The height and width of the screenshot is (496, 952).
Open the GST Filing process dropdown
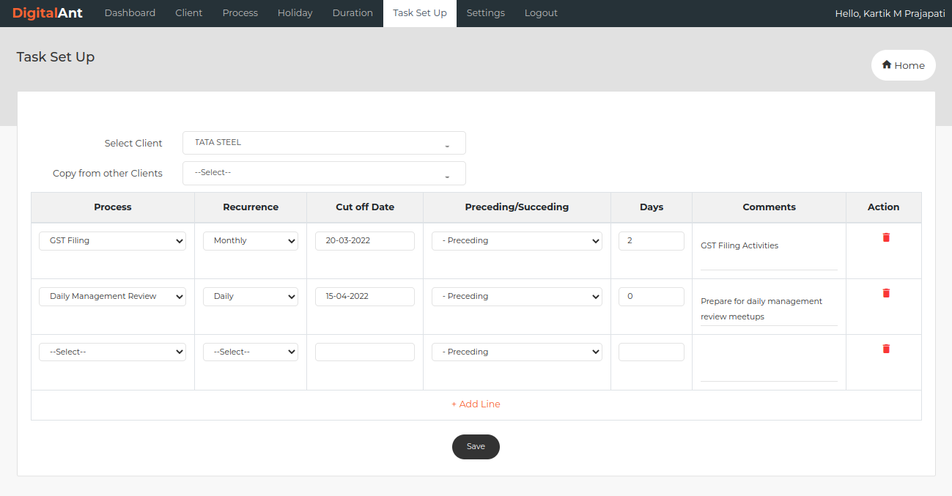(112, 241)
